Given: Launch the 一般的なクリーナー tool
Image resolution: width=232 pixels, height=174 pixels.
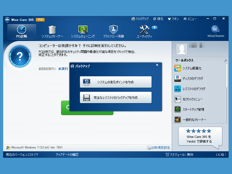Looking at the screenshot, I should click(x=190, y=120).
